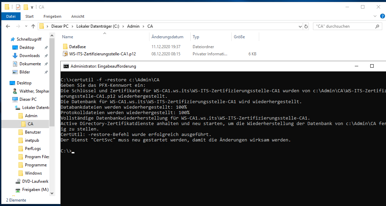Open pinned Desktop in Schnellzugriff
386x206 pixels.
click(27, 47)
